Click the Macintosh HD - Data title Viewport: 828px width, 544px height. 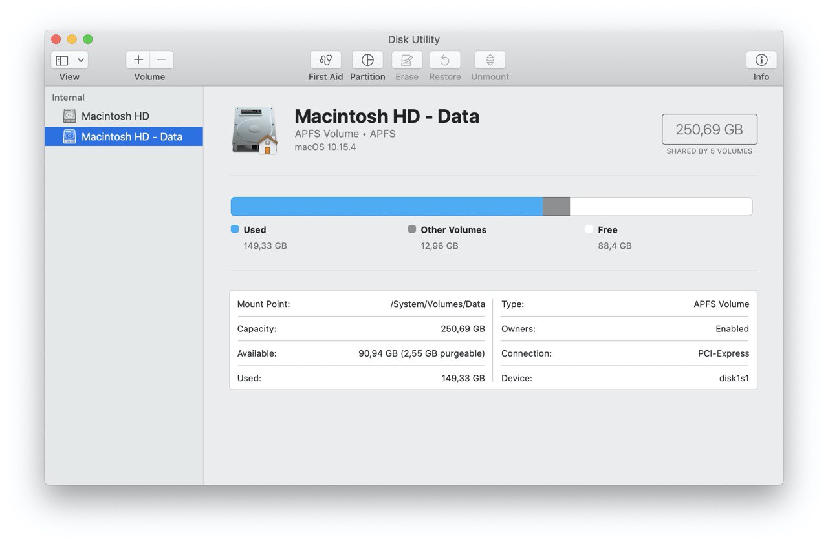387,116
